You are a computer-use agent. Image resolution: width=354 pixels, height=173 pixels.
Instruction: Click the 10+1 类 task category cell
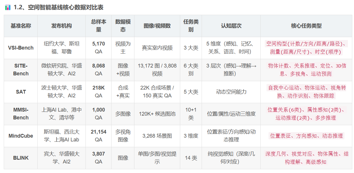coord(191,114)
